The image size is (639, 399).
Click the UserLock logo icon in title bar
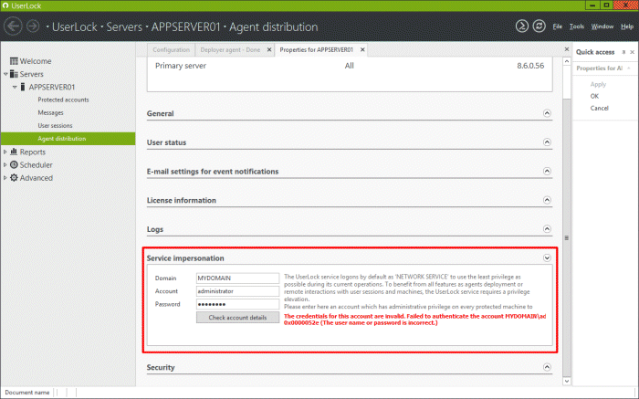pyautogui.click(x=5, y=5)
